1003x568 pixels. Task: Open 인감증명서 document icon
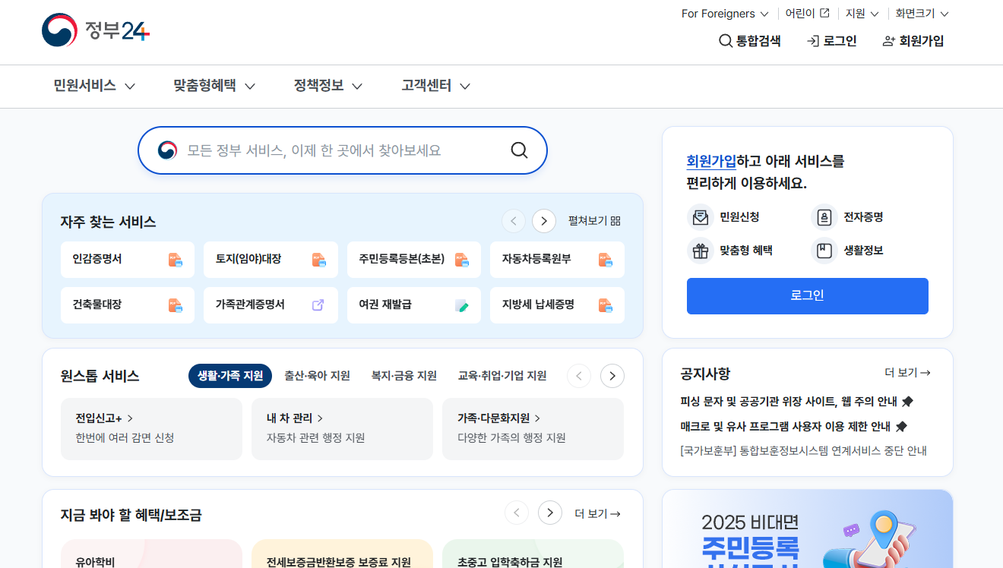click(176, 260)
